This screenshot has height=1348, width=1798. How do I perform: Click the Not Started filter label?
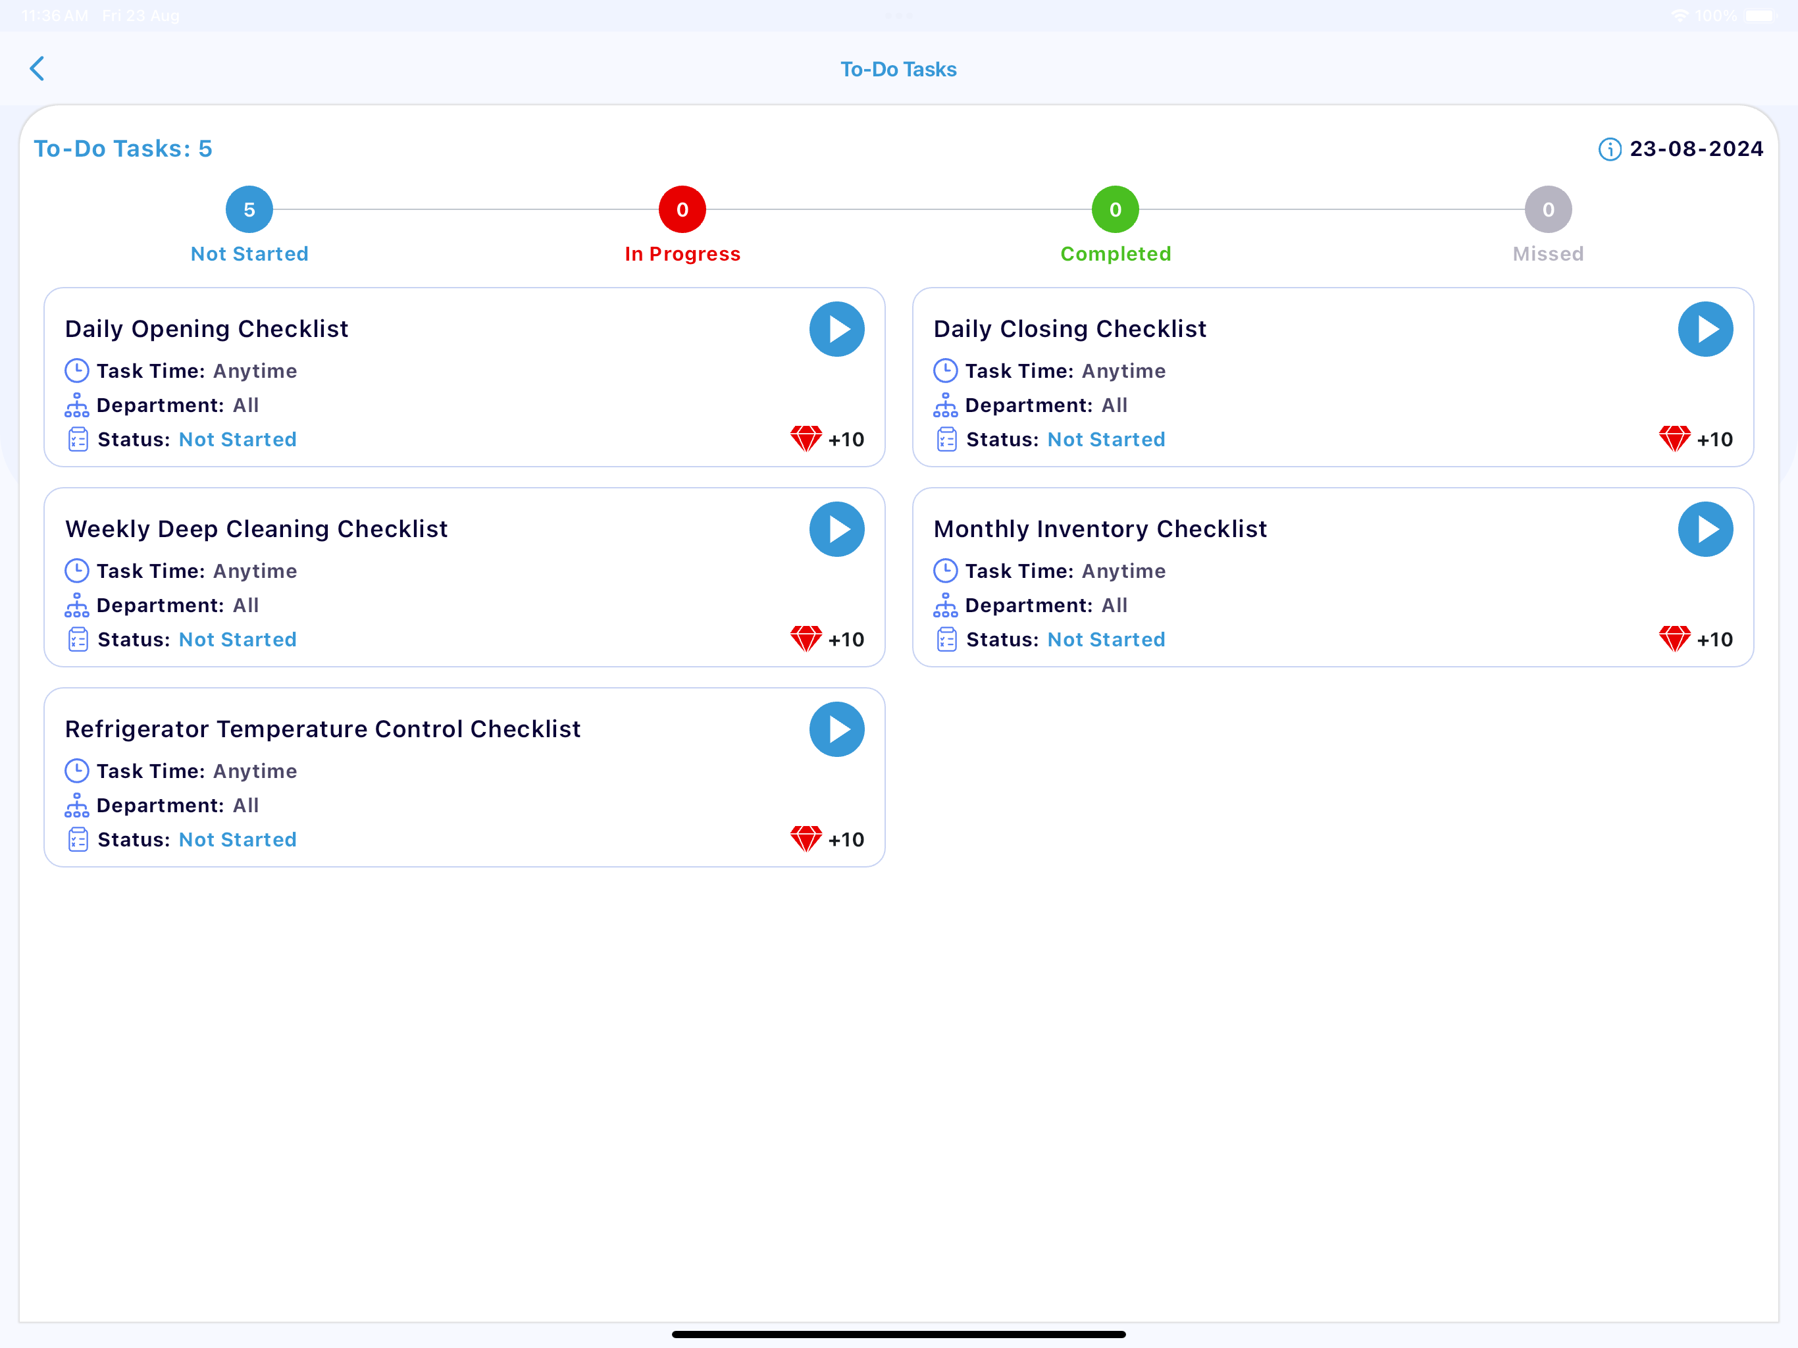click(249, 255)
